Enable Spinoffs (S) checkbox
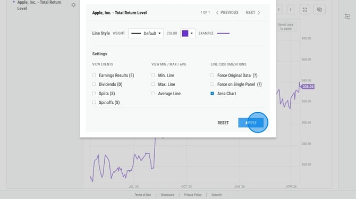This screenshot has height=199, width=356. 94,102
